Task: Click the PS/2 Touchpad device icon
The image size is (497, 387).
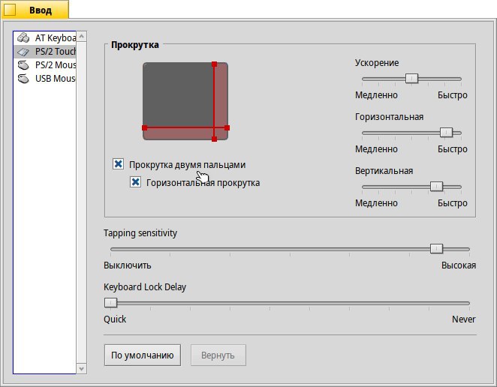Action: click(x=23, y=51)
